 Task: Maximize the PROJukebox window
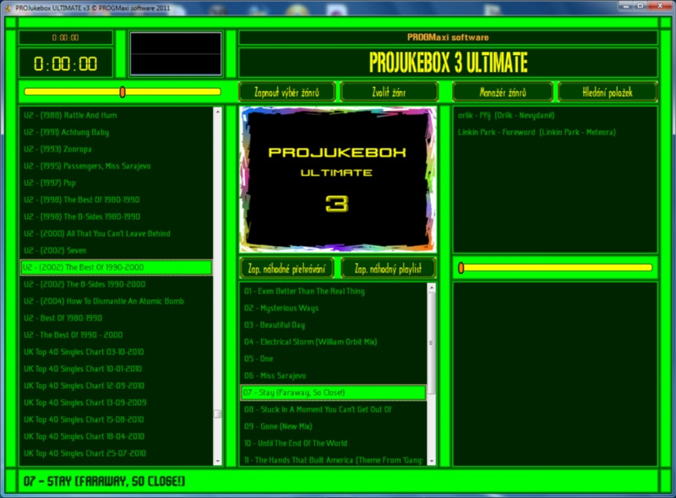point(641,6)
